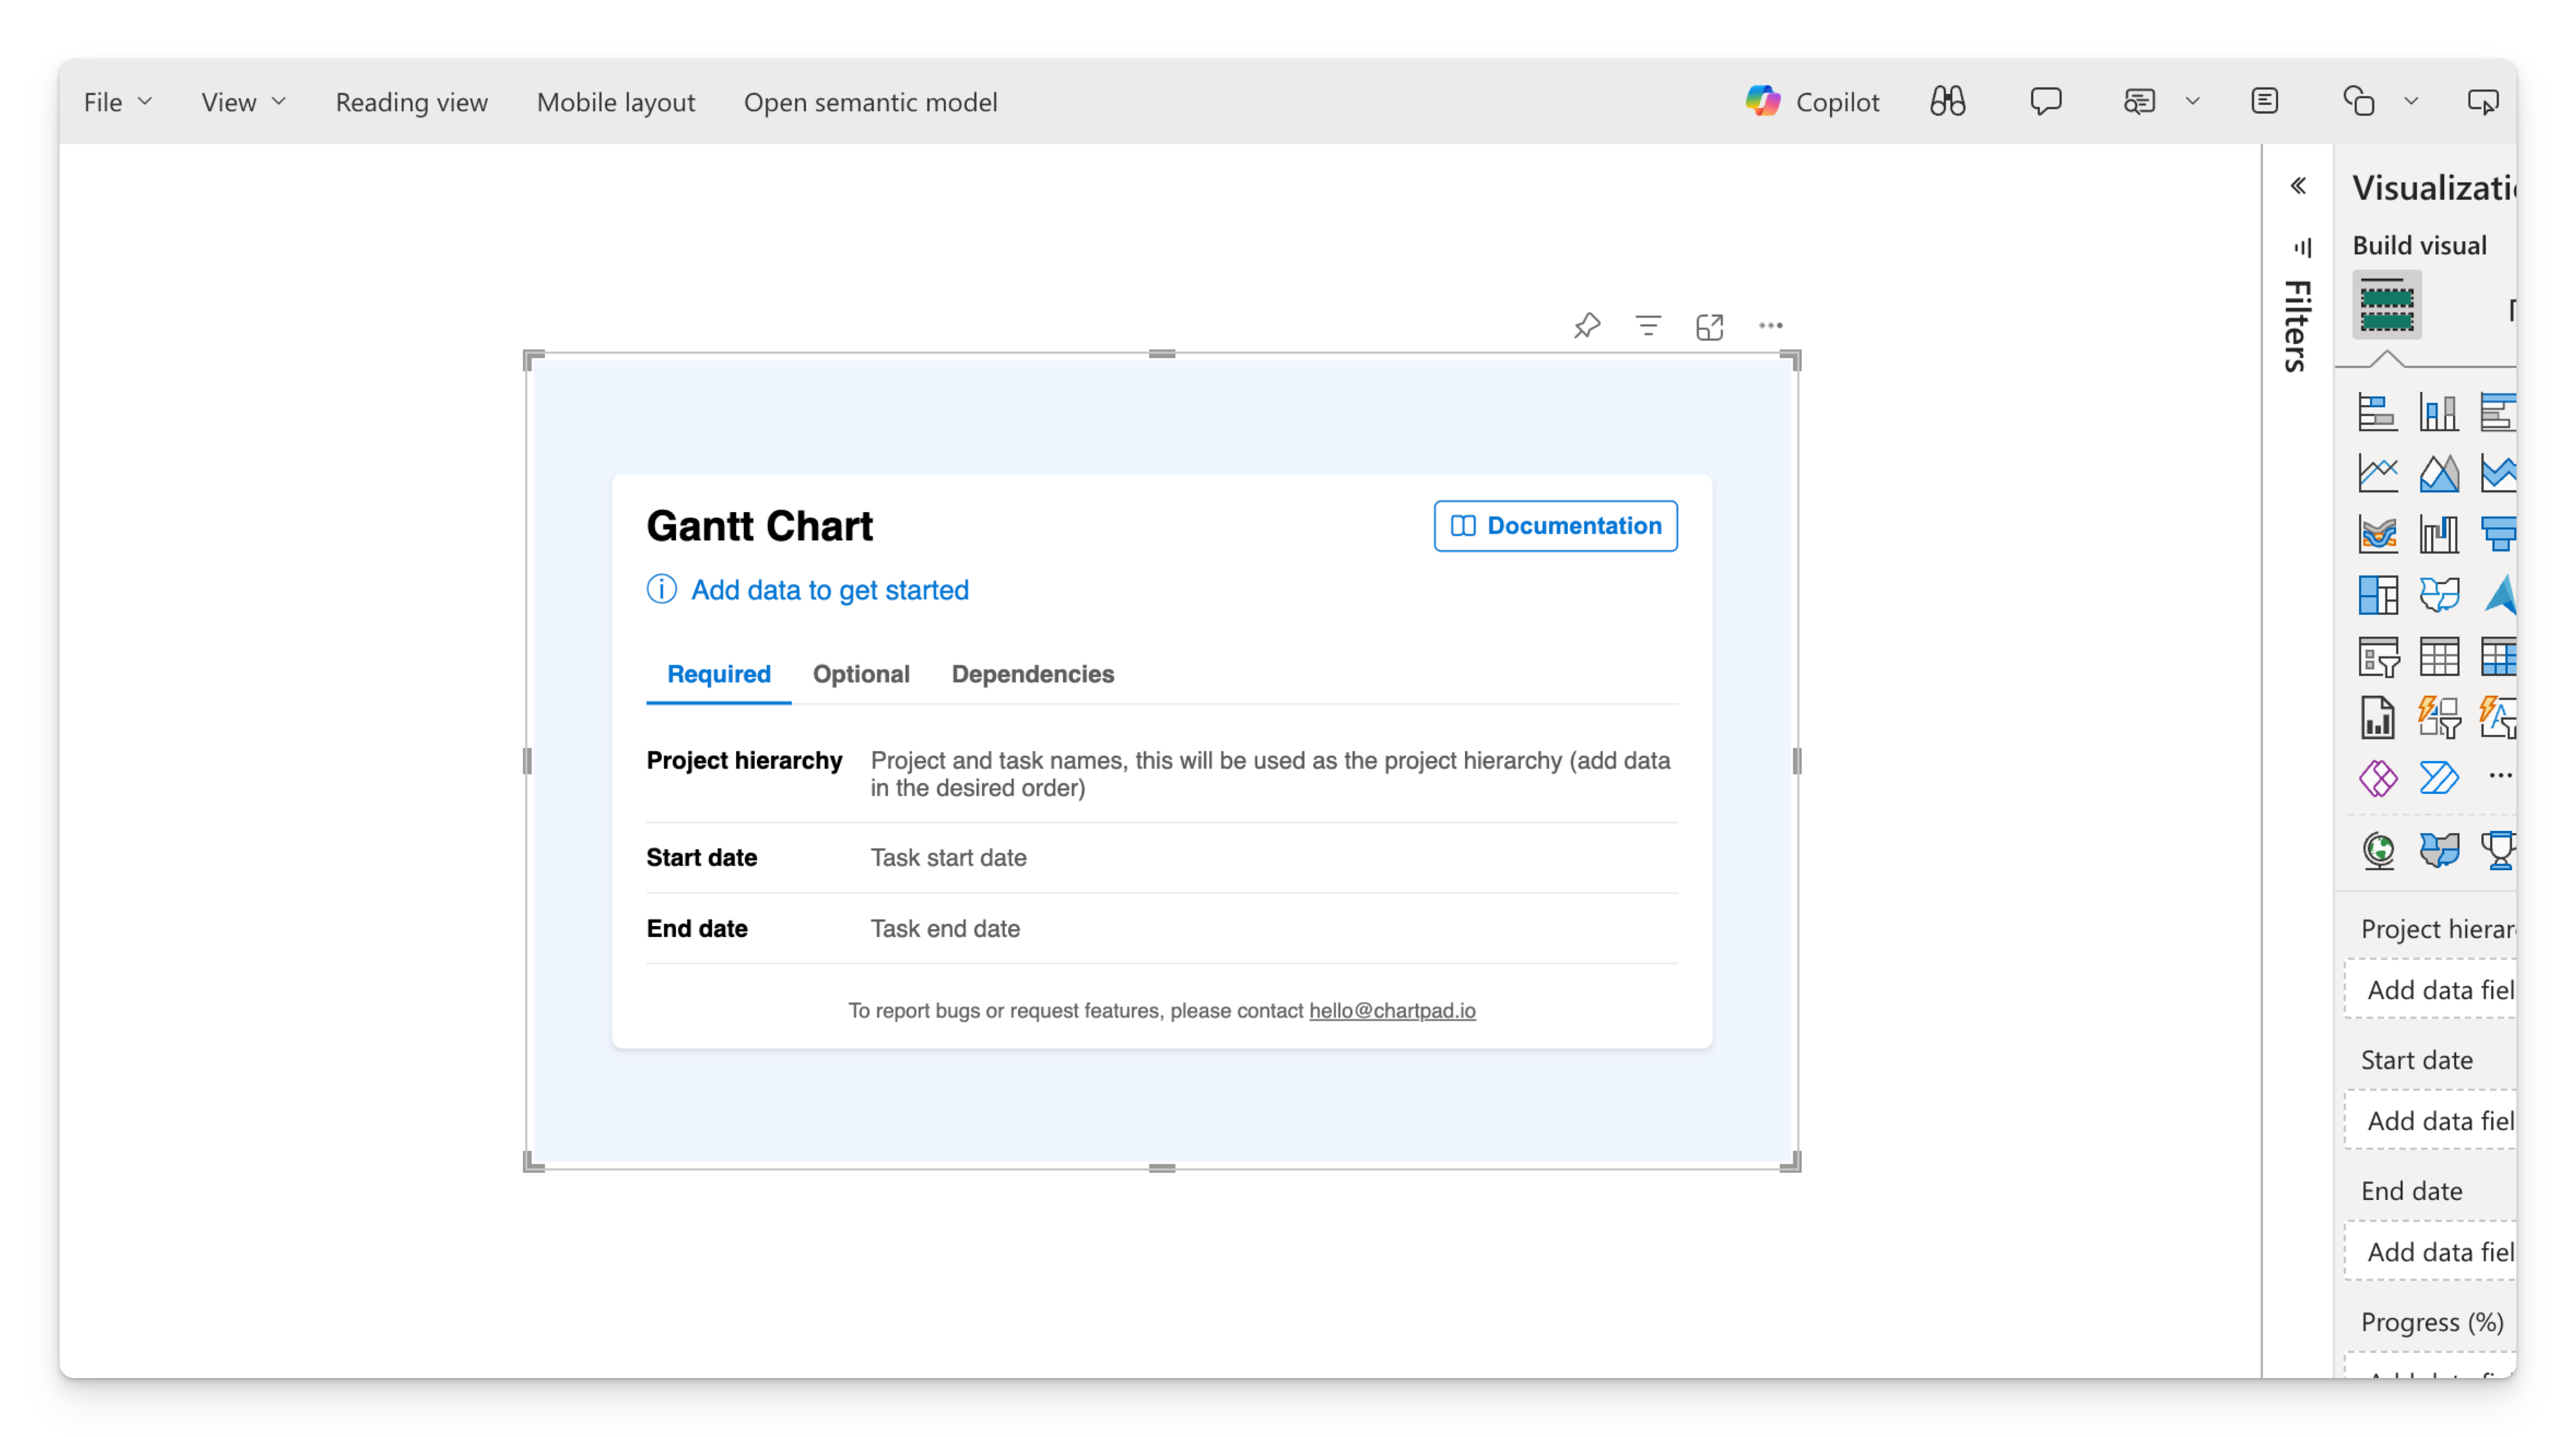Click the hello@chartpad.io email link
Viewport: 2576px width, 1437px height.
pos(1392,1010)
